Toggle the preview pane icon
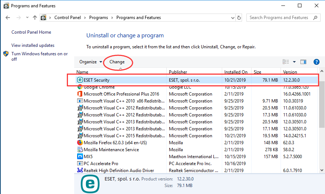The width and height of the screenshot is (325, 194). [x=303, y=62]
